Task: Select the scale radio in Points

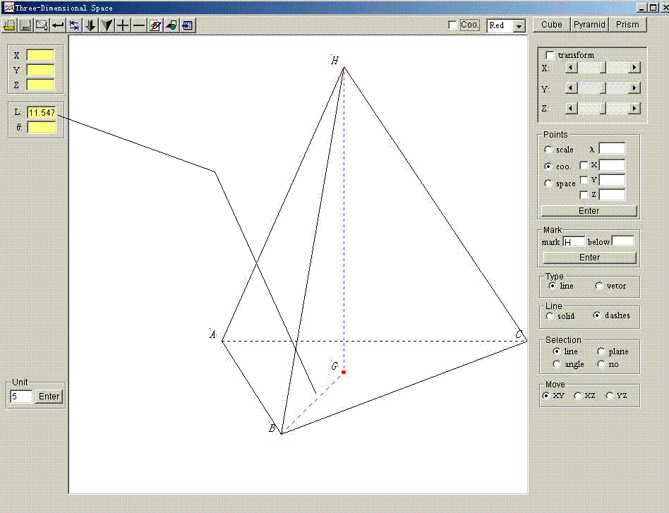Action: (x=548, y=150)
